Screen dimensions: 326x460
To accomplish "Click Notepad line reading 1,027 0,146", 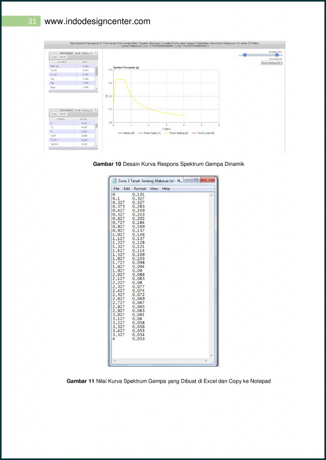I will (129, 234).
